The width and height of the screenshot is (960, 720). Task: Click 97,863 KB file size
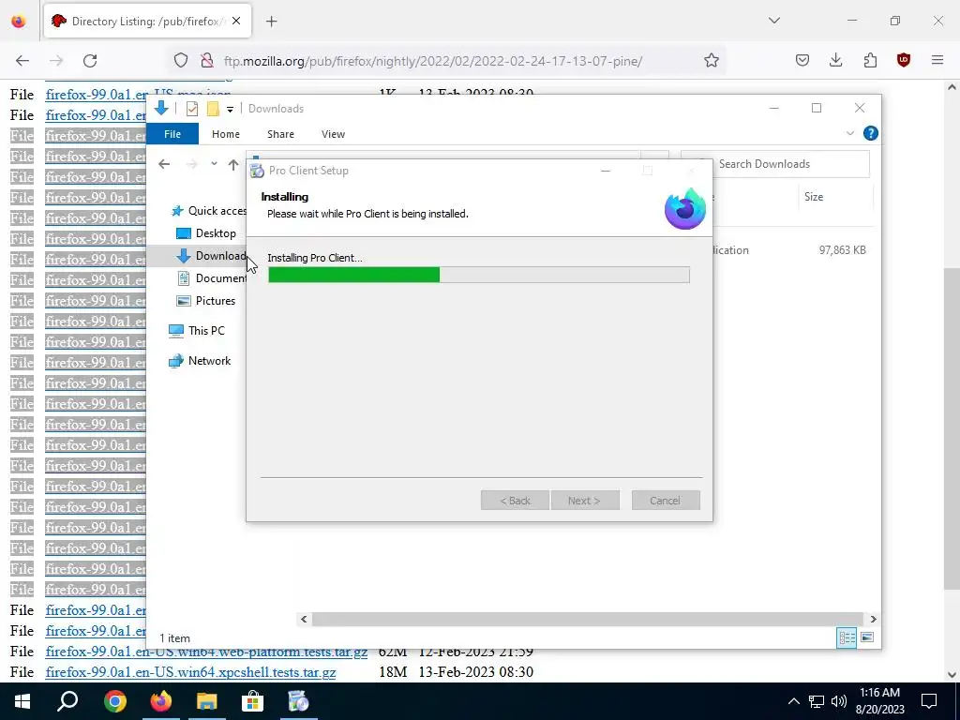tap(843, 249)
